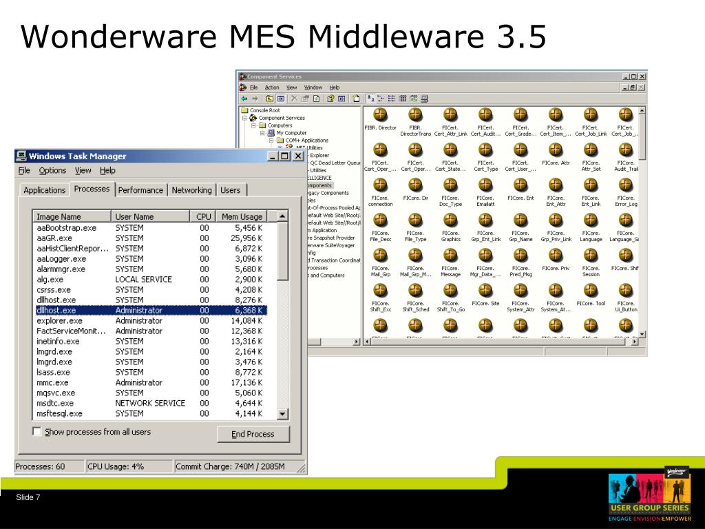Open Task Manager View menu
The image size is (705, 529).
(83, 171)
